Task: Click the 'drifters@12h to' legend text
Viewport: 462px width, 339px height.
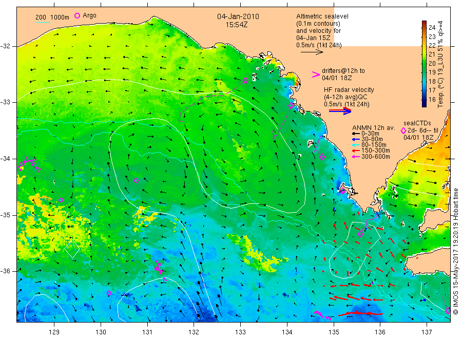Action: click(x=343, y=71)
